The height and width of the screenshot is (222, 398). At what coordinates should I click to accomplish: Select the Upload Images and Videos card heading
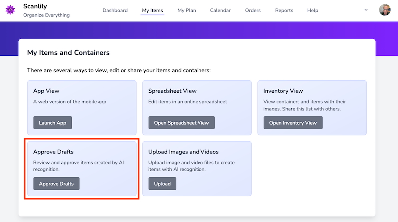(x=183, y=152)
